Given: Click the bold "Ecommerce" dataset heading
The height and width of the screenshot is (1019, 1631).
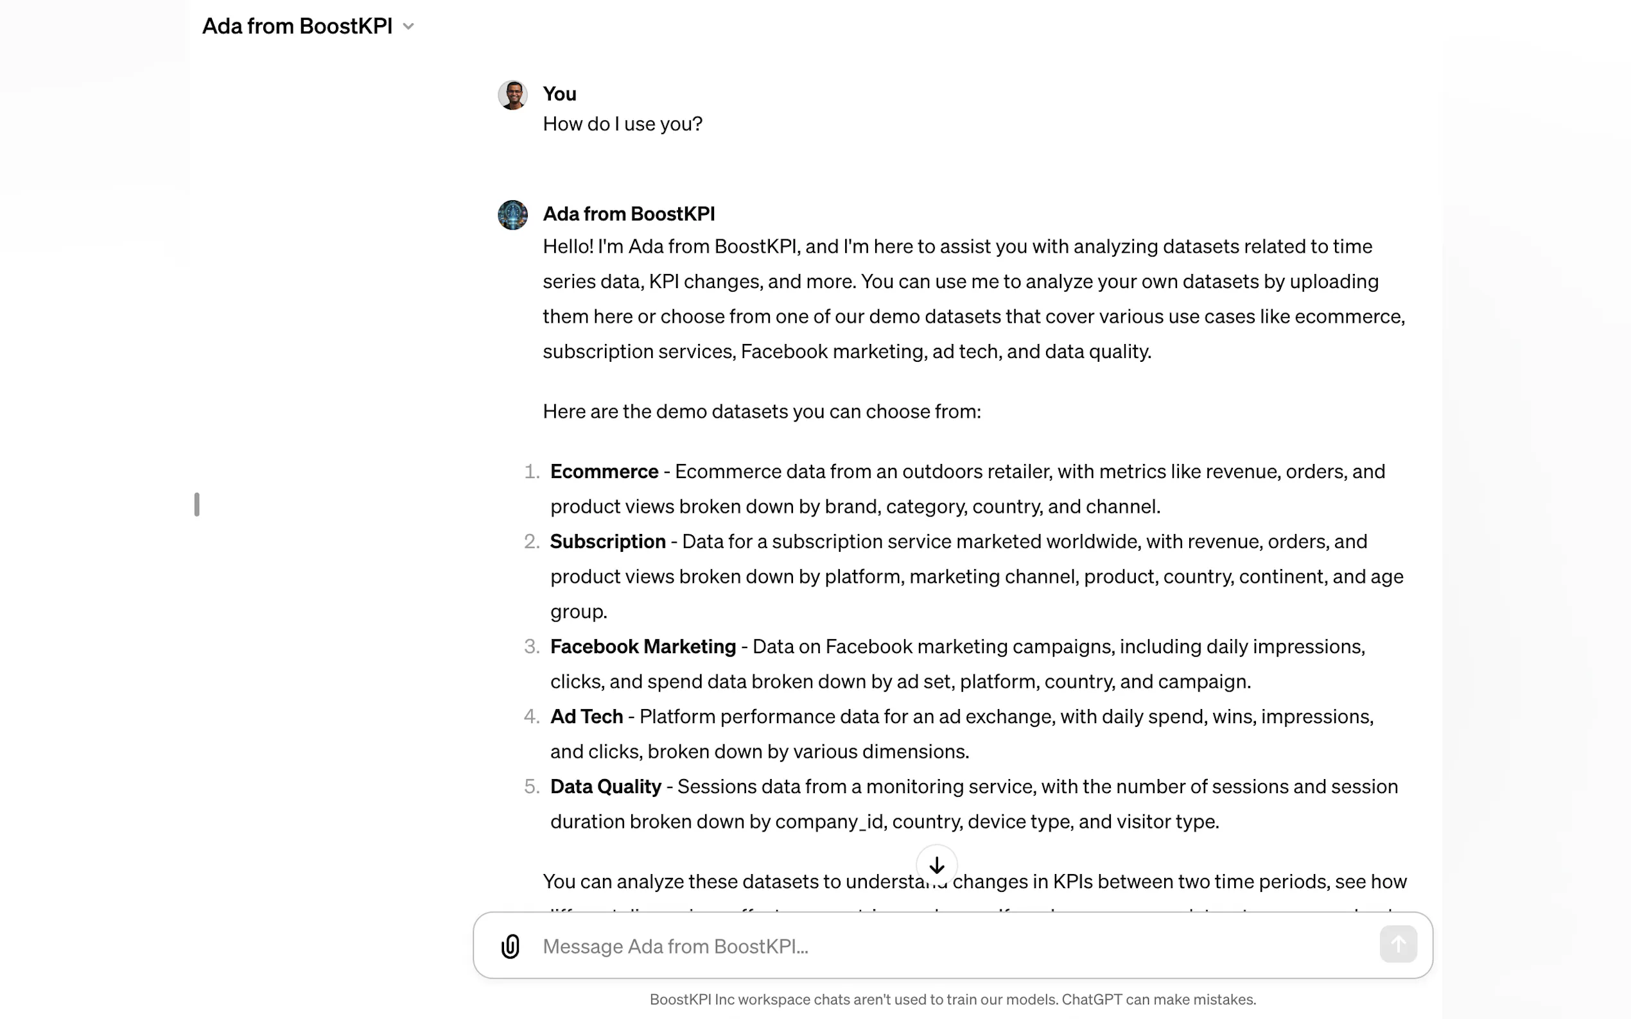Looking at the screenshot, I should tap(604, 471).
